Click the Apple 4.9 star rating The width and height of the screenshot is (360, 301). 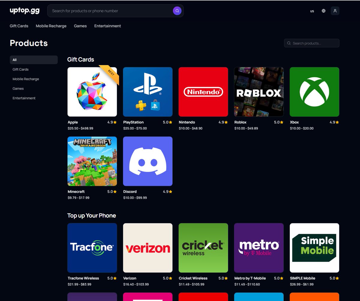pyautogui.click(x=112, y=122)
